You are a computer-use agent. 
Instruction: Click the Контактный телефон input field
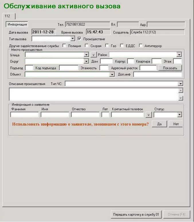[127, 115]
